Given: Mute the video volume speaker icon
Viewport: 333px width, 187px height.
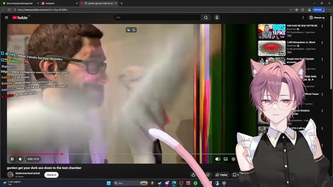Looking at the screenshot, I should pyautogui.click(x=20, y=159).
